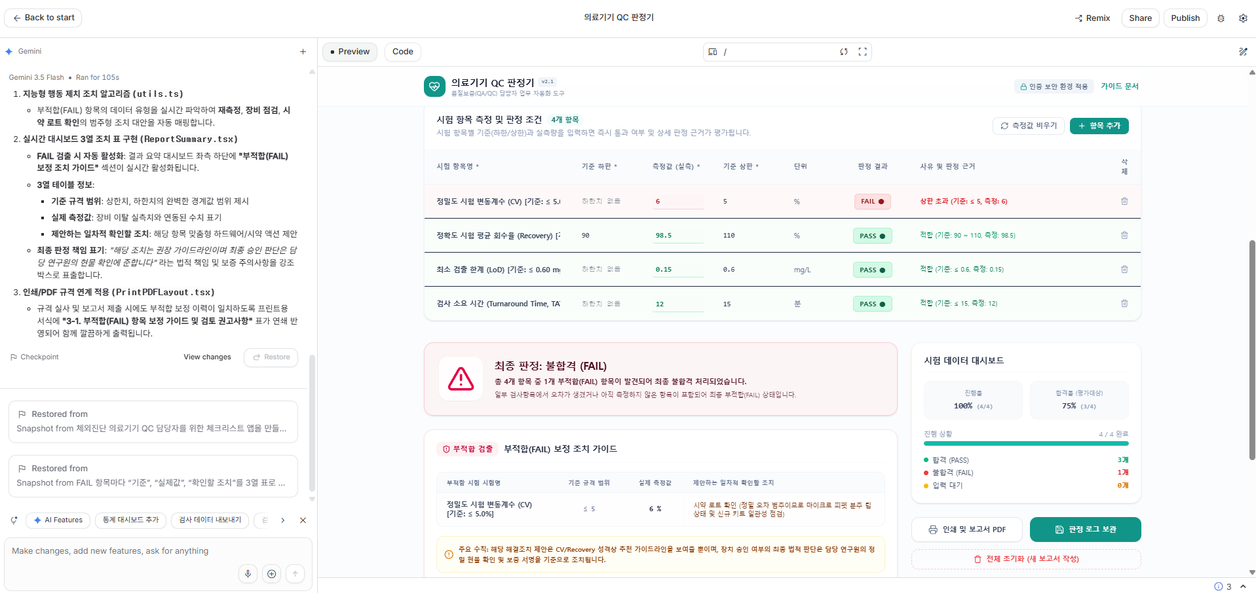Publish the app
1256x593 pixels.
(x=1185, y=18)
